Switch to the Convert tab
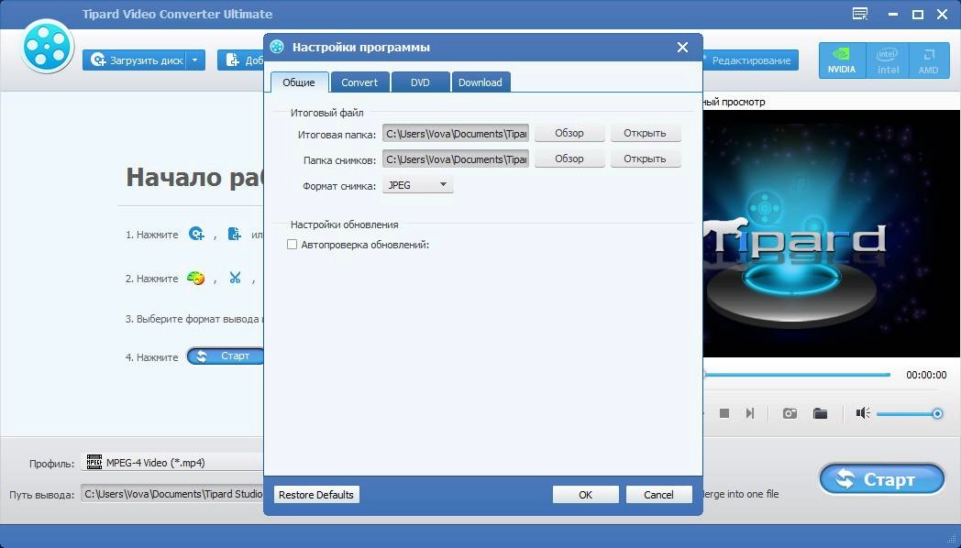Screen dimensions: 961x548 (x=359, y=82)
